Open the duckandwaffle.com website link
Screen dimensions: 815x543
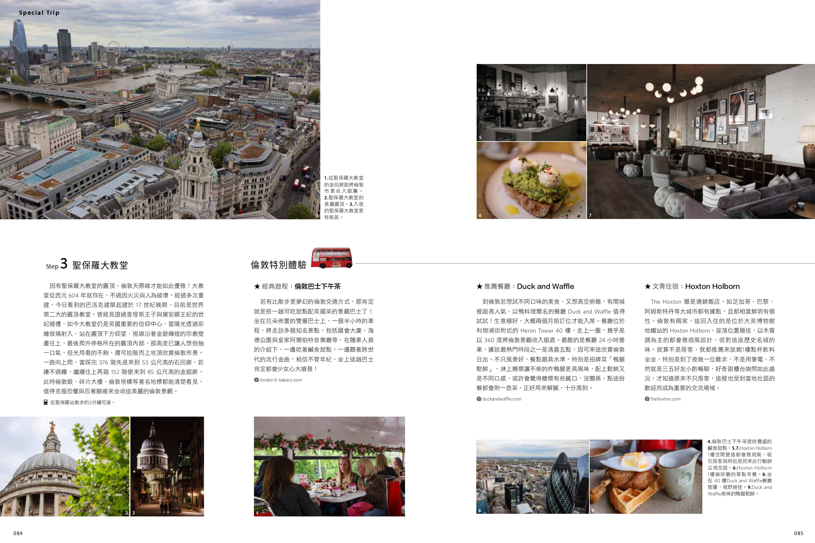501,399
